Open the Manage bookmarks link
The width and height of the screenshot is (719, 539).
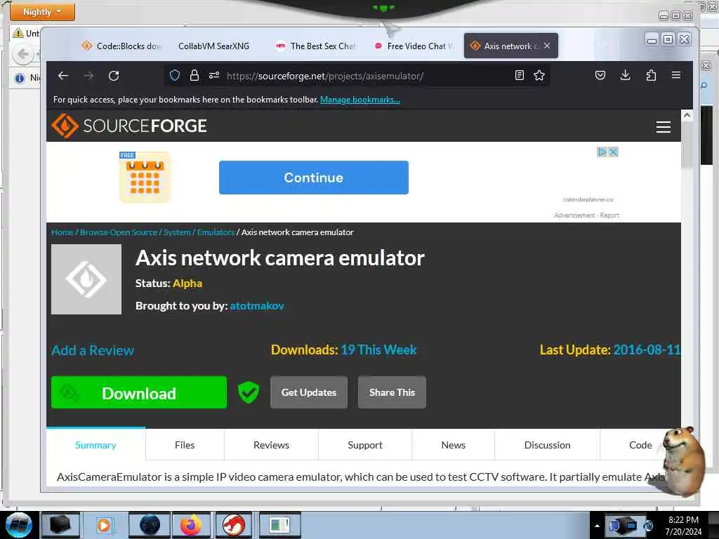point(360,100)
